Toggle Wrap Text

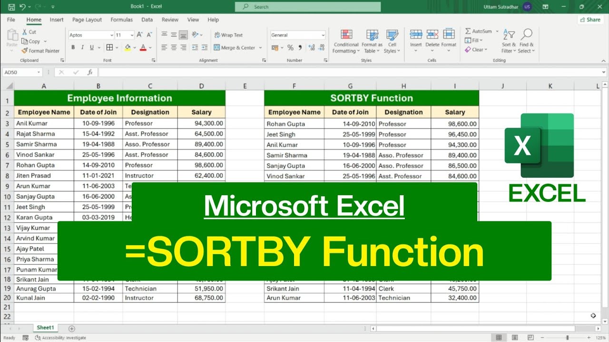(x=228, y=35)
